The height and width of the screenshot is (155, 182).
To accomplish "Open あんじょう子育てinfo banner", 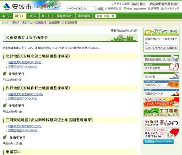I will click(161, 133).
